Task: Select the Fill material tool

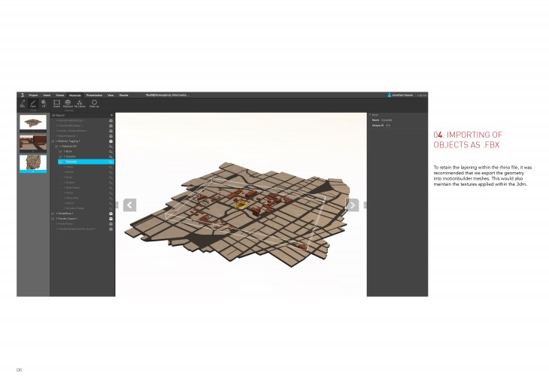Action: tap(44, 104)
